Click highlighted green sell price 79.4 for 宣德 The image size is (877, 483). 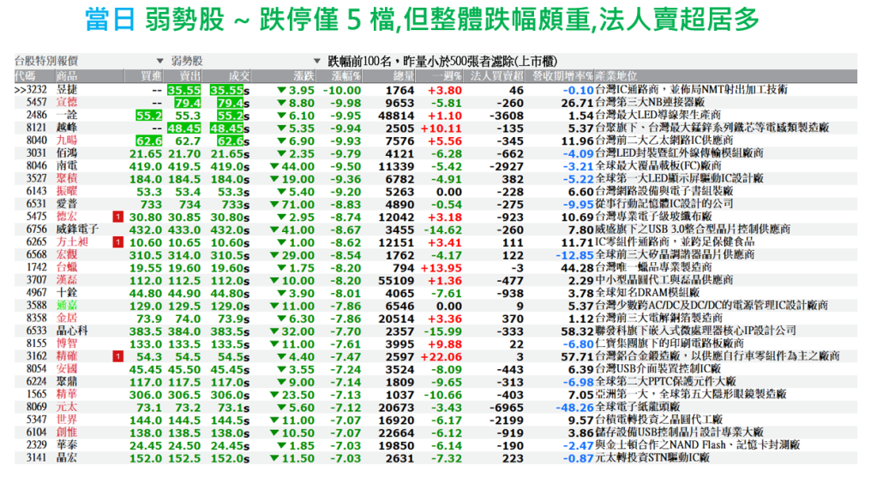[x=184, y=103]
